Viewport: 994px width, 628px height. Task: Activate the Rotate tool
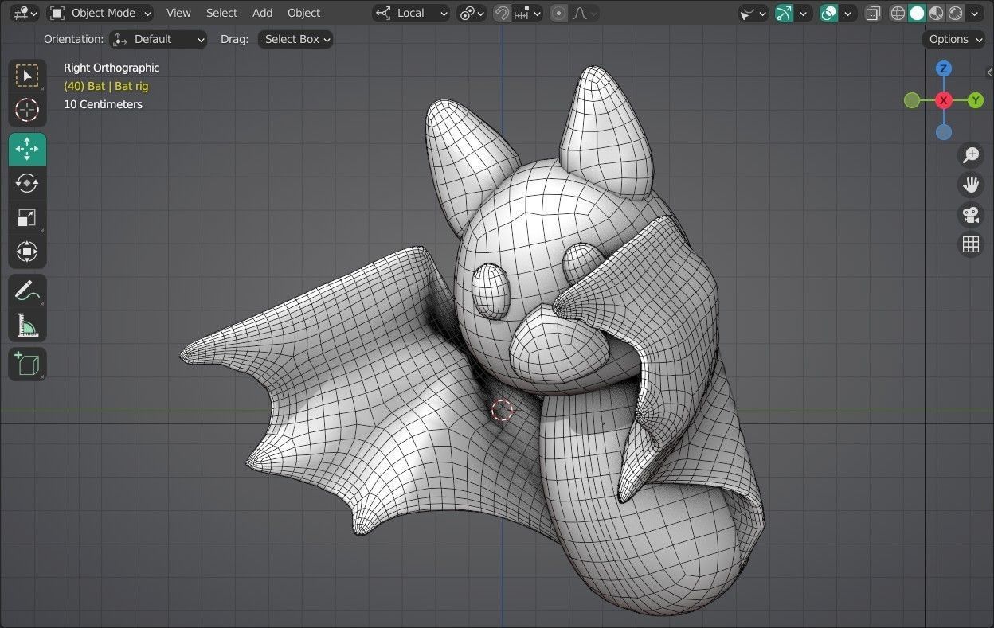click(x=27, y=183)
